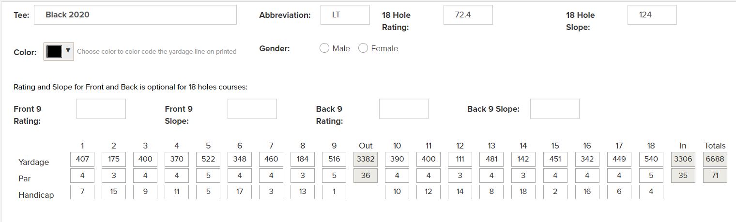Click the handicap field for hole 6
This screenshot has width=736, height=222.
click(x=240, y=192)
